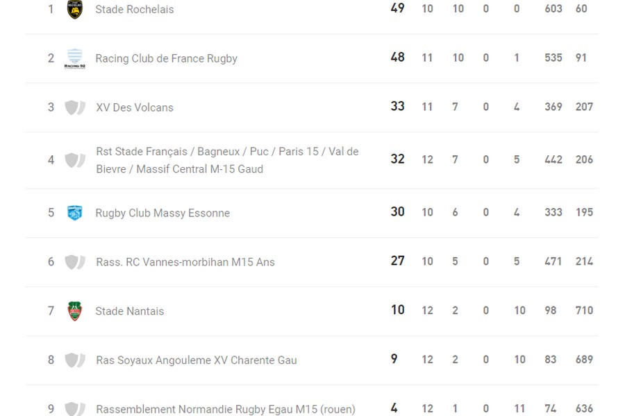Screen dimensions: 625x416
Task: Click the Stade Rochelais club logo
Action: click(x=74, y=9)
